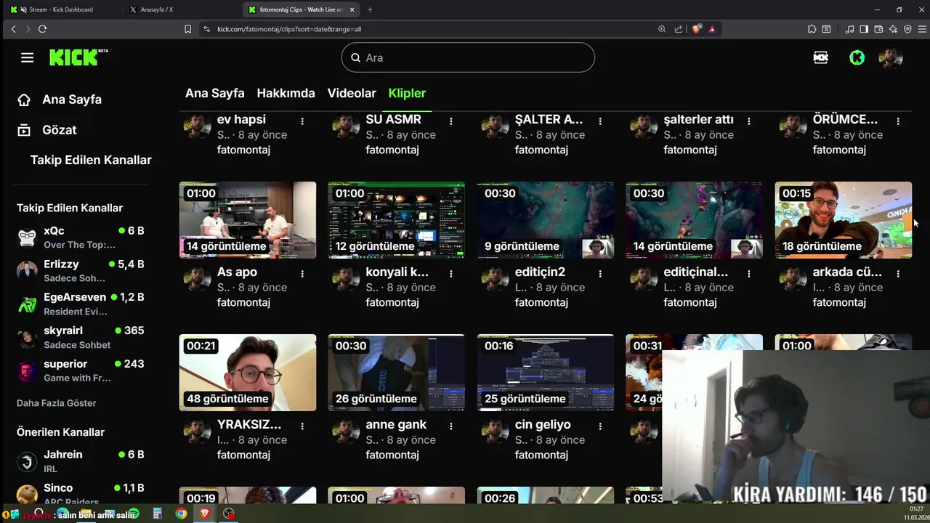Play the As apo clip thumbnail

(248, 220)
